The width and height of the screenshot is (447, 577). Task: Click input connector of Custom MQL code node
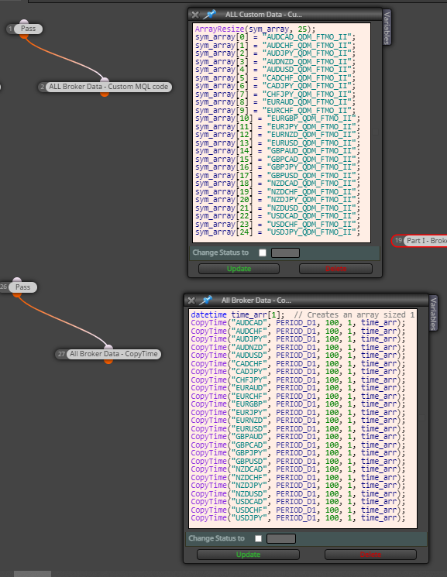(x=105, y=81)
